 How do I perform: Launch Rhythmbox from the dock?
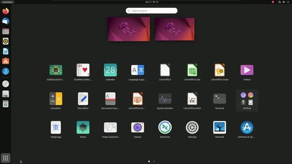click(5, 41)
